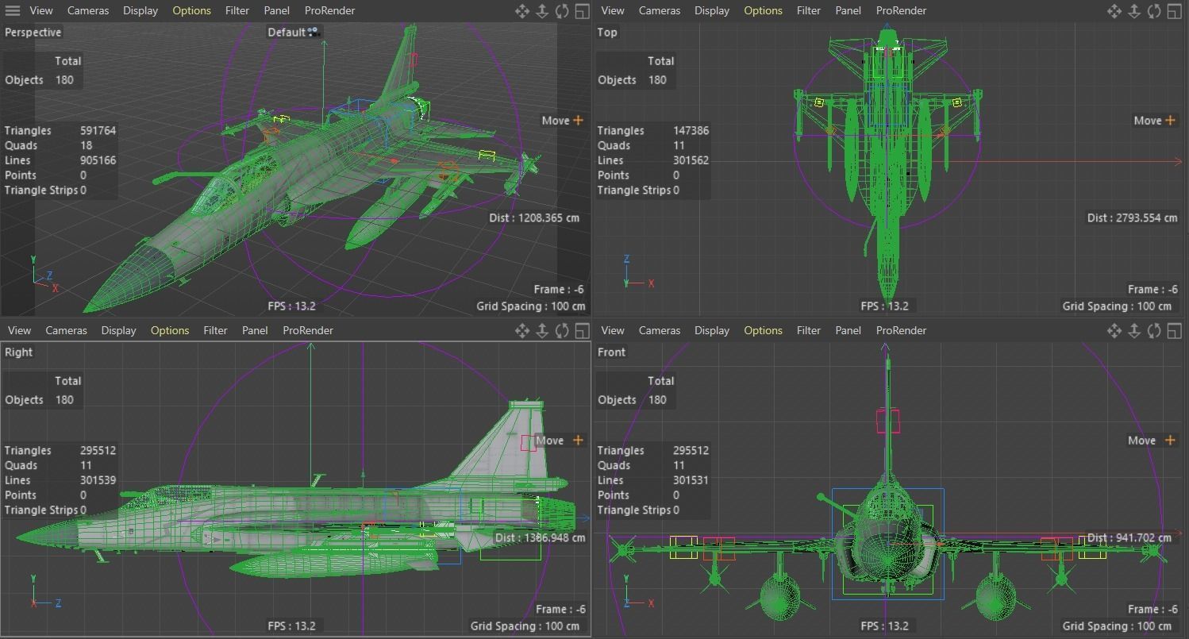Toggle active view icon in Right viewport

pyautogui.click(x=583, y=330)
